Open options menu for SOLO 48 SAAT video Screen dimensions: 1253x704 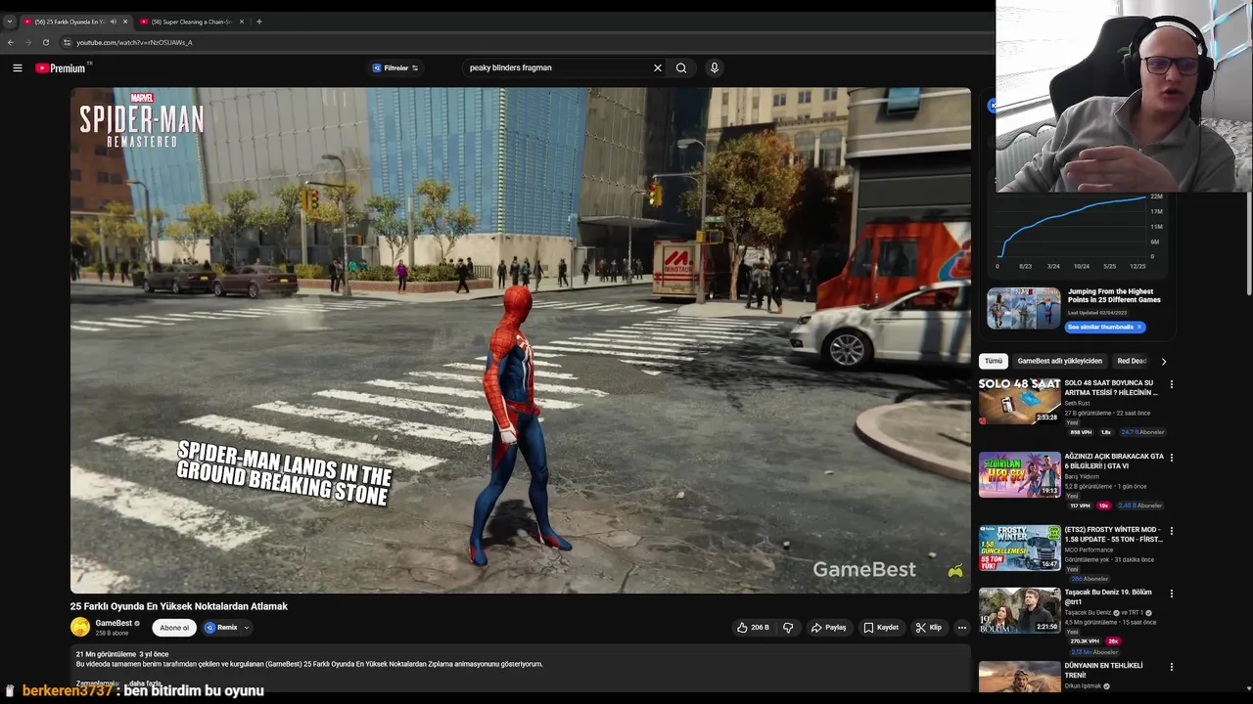(x=1172, y=384)
